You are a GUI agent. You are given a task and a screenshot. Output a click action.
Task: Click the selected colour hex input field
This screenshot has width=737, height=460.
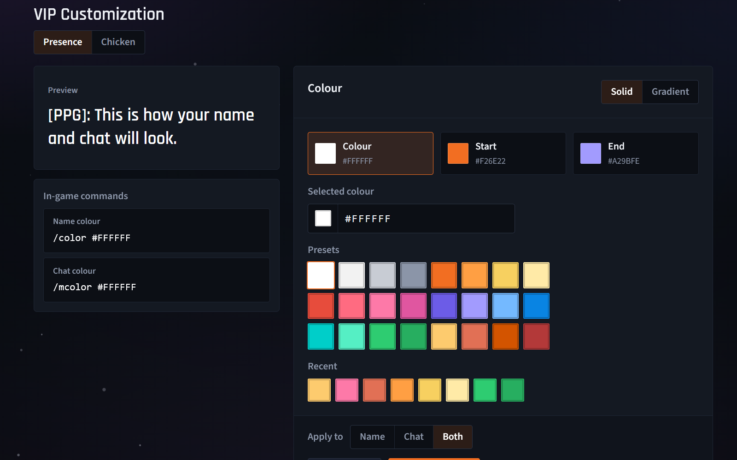pos(426,219)
